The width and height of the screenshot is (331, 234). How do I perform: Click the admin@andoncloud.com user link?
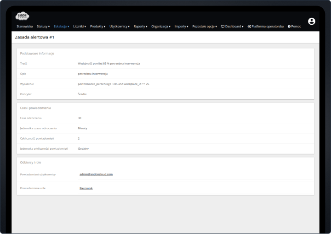96,174
